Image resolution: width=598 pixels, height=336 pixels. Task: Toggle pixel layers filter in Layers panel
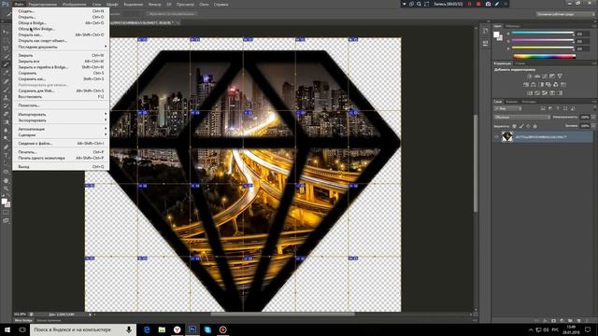coord(543,108)
